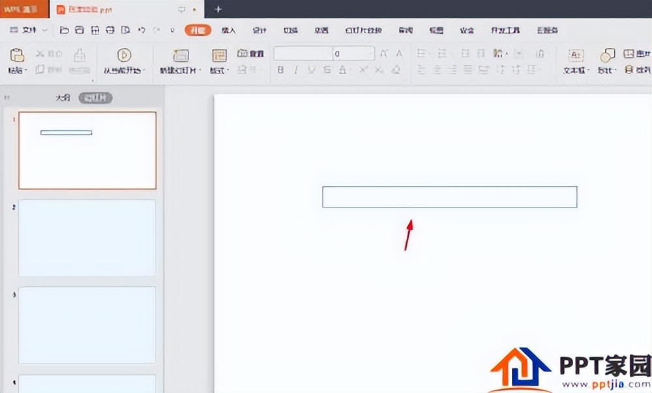Image resolution: width=652 pixels, height=393 pixels.
Task: Click the Cut scissors icon
Action: 40,53
